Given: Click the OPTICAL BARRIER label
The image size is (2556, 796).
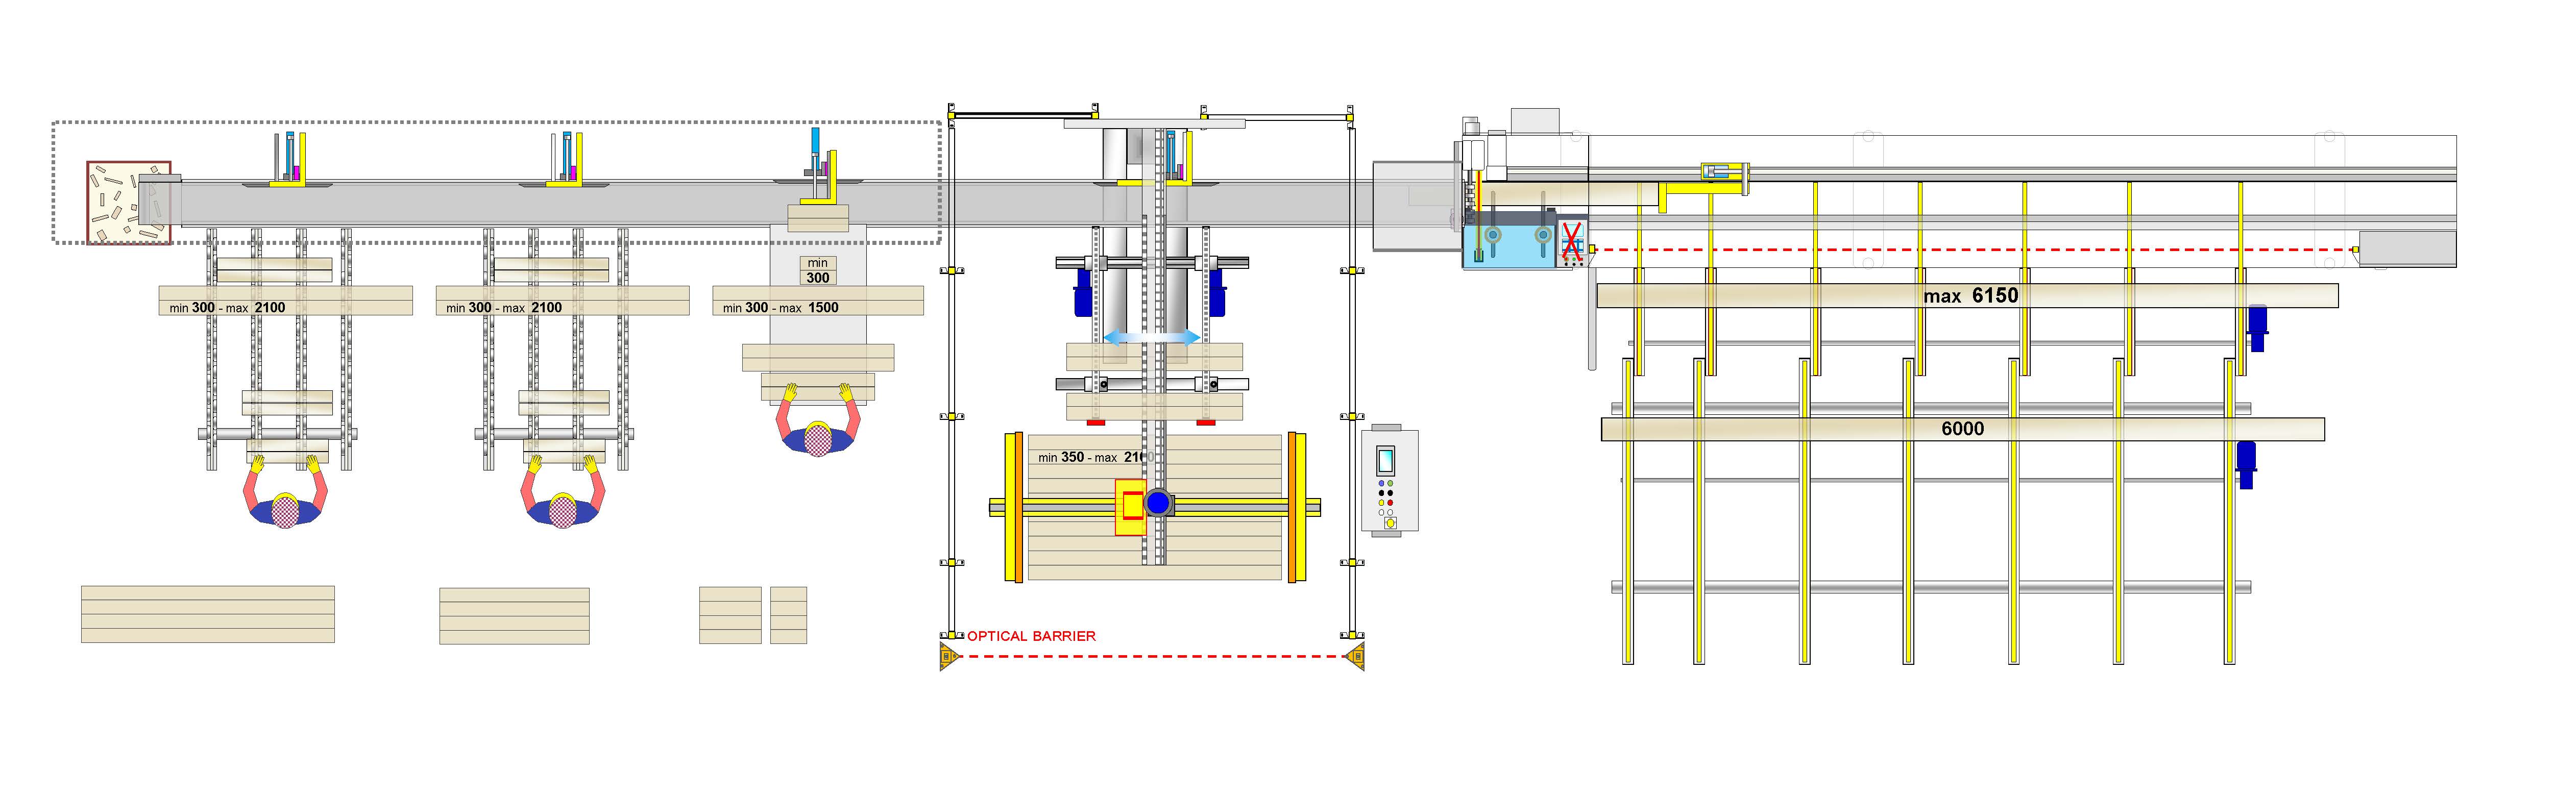Looking at the screenshot, I should (1032, 636).
